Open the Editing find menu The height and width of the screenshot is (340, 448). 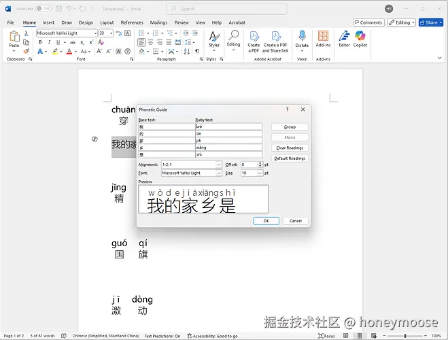[233, 41]
